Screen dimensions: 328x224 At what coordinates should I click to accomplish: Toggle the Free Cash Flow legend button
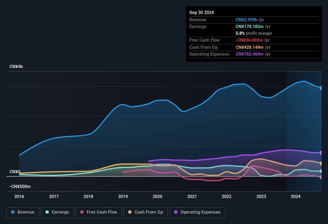click(x=99, y=212)
